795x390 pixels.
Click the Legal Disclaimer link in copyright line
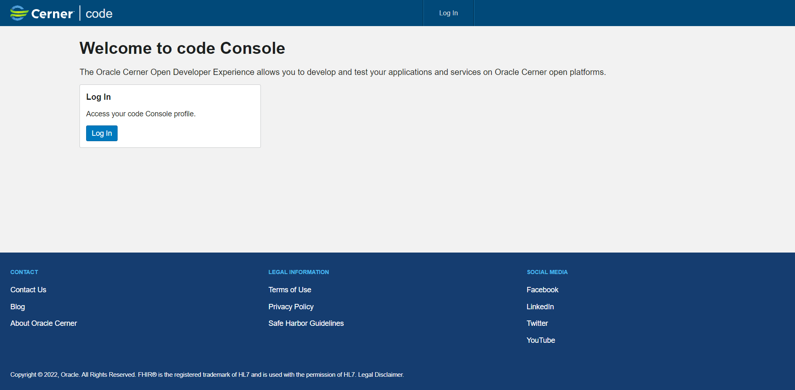(381, 375)
